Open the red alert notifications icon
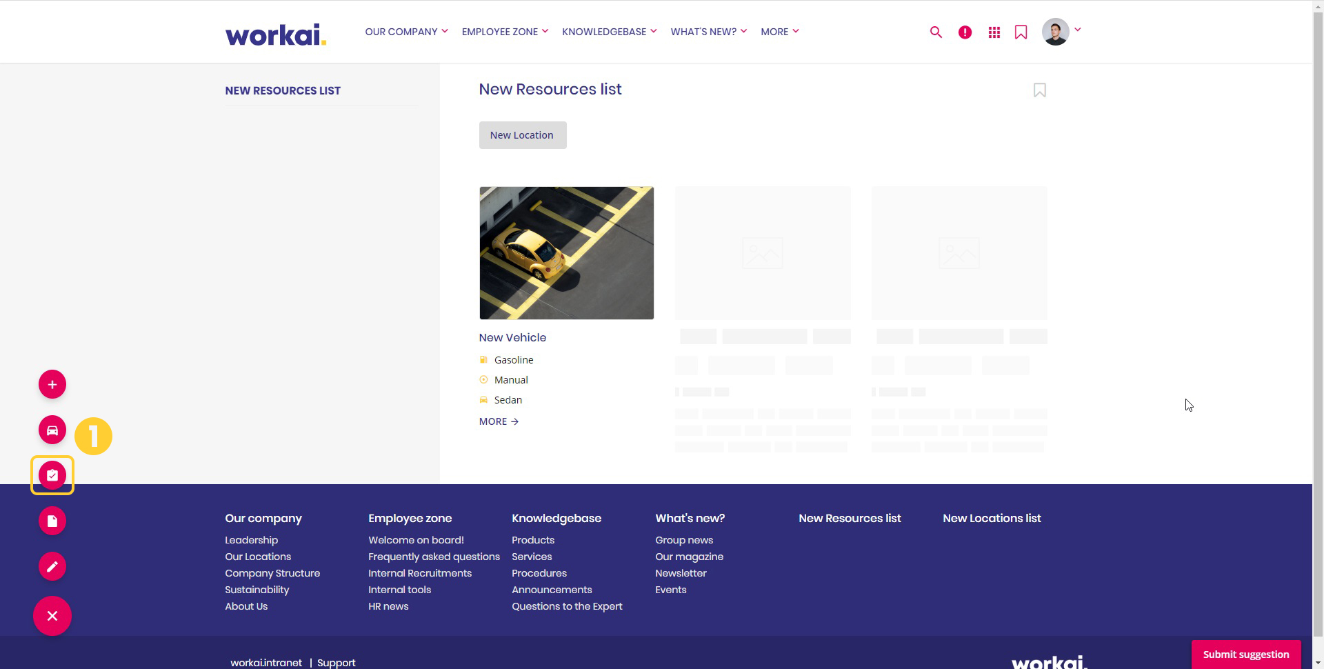1324x669 pixels. point(965,32)
